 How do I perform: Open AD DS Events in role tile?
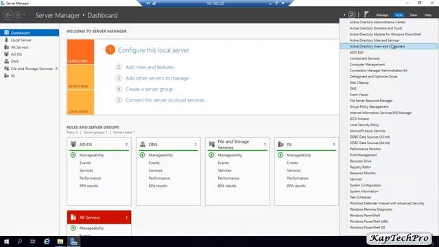click(85, 163)
